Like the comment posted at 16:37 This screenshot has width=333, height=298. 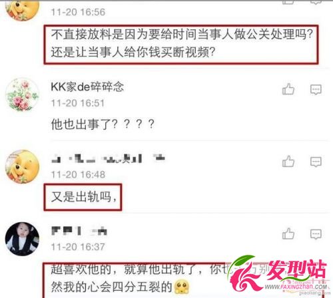point(288,233)
